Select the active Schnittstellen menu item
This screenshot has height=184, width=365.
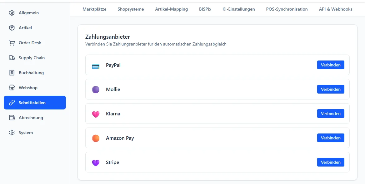pos(35,103)
